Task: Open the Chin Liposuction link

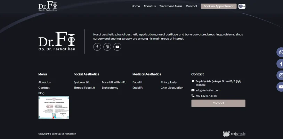Action: point(172,88)
